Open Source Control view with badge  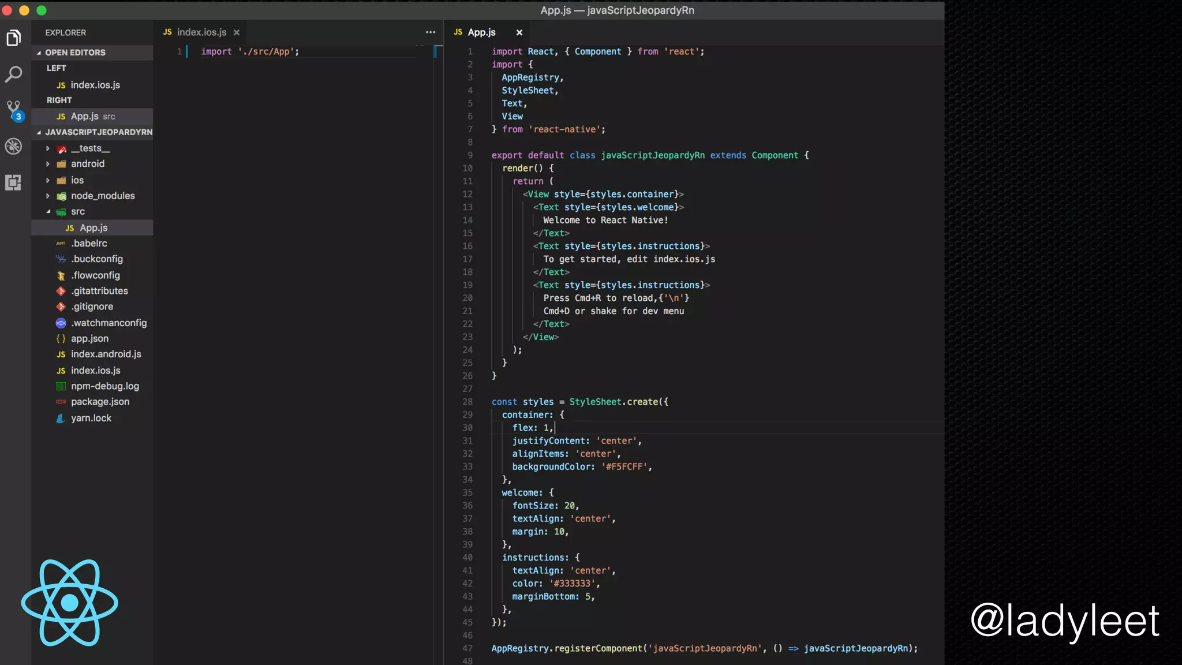coord(14,110)
